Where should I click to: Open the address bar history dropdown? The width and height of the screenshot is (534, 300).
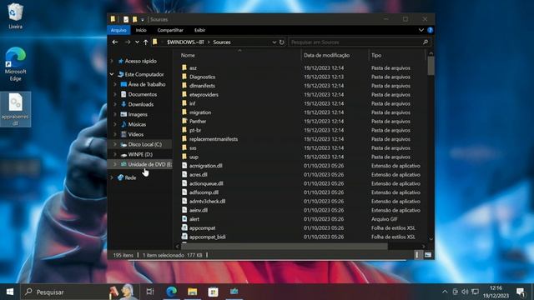pos(275,42)
